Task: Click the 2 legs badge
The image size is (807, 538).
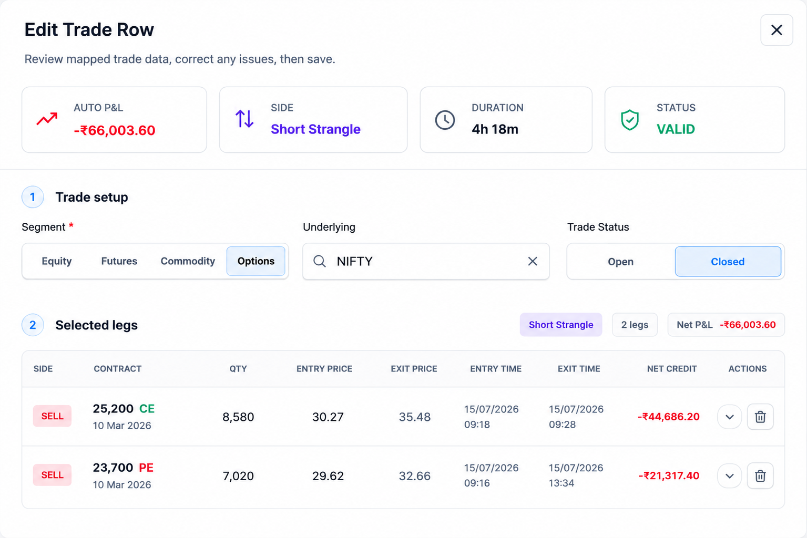Action: [635, 325]
